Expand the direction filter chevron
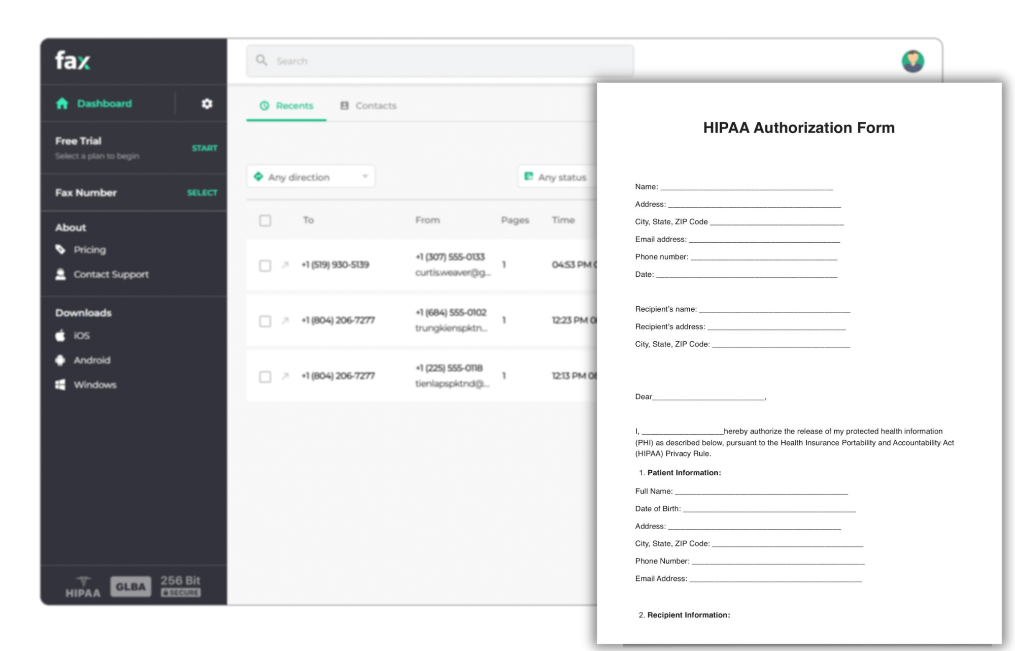Image resolution: width=1015 pixels, height=651 pixels. (x=365, y=177)
